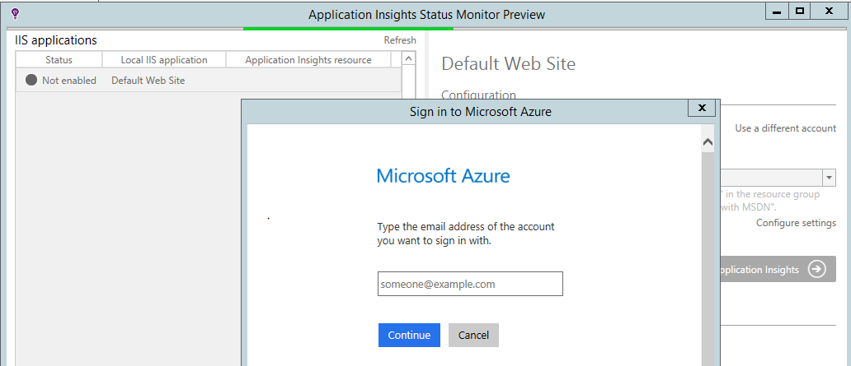Click scroll up chevron in sign-in dialog
This screenshot has height=366, width=851.
click(x=708, y=142)
